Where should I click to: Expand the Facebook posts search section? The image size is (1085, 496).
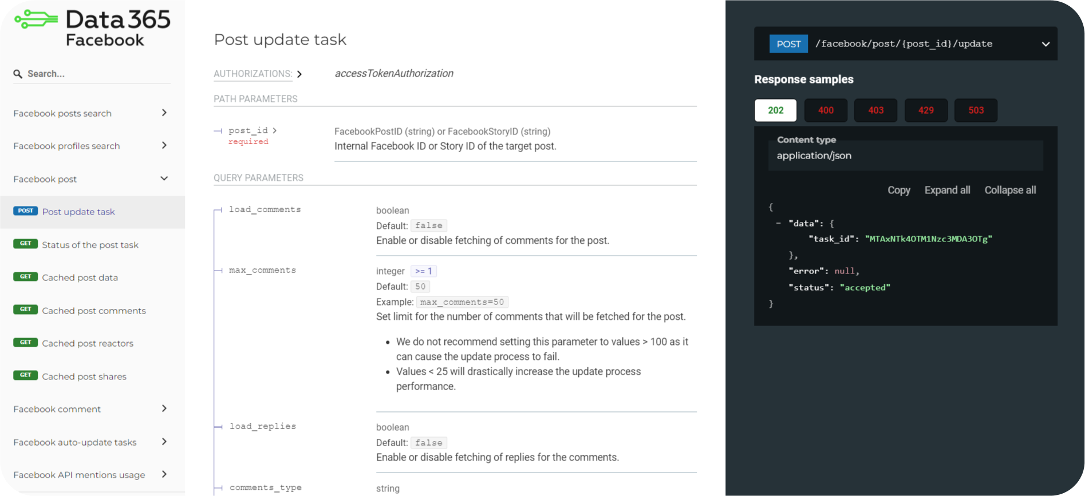164,113
